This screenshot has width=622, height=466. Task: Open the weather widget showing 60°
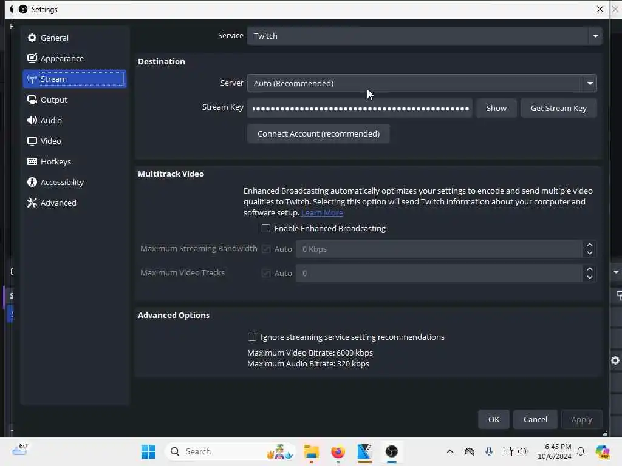pyautogui.click(x=21, y=450)
